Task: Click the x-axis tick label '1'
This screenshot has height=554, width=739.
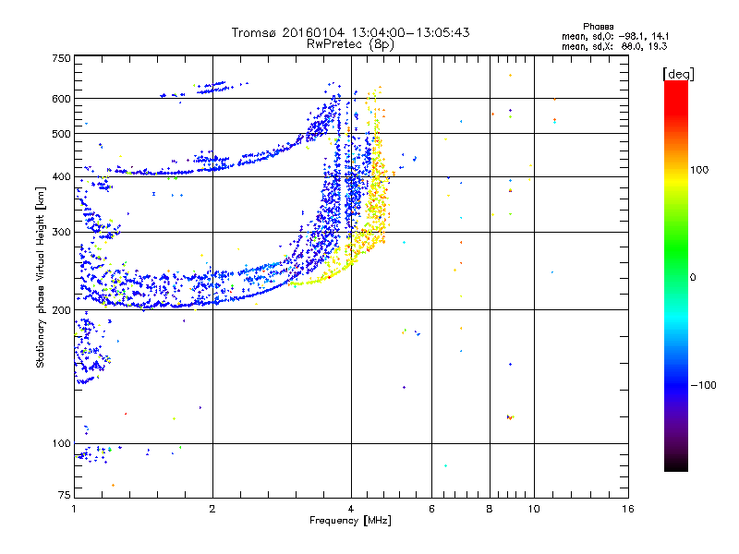Action: [74, 509]
